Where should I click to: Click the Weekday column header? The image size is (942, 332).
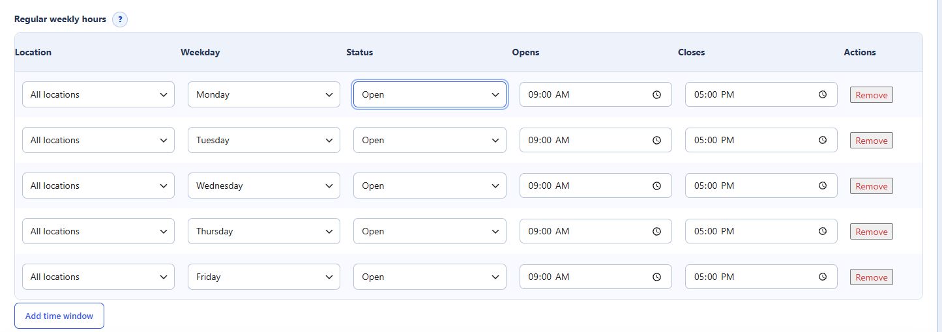point(200,52)
